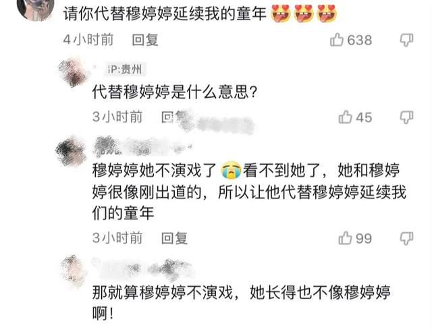This screenshot has width=432, height=330.
Task: Open avatar beside 穆婷婷她不演戏了 reply
Action: [70, 150]
